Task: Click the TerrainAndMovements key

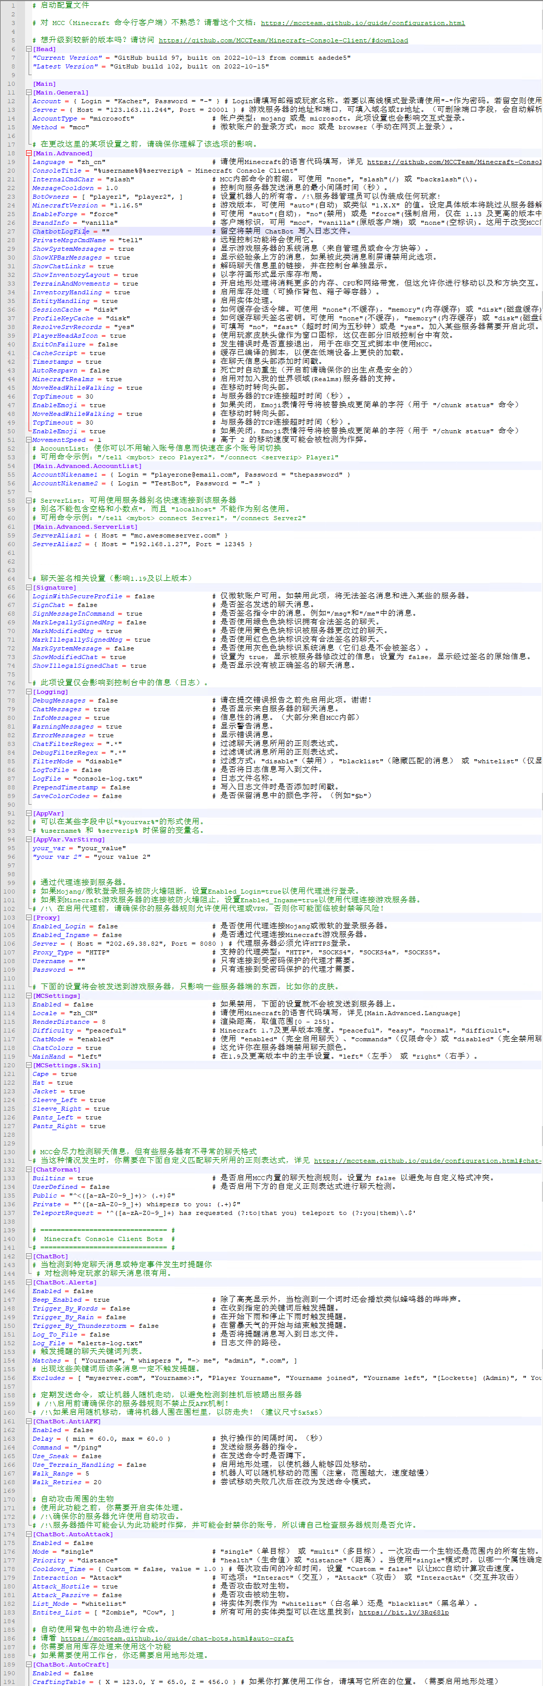Action: click(72, 284)
